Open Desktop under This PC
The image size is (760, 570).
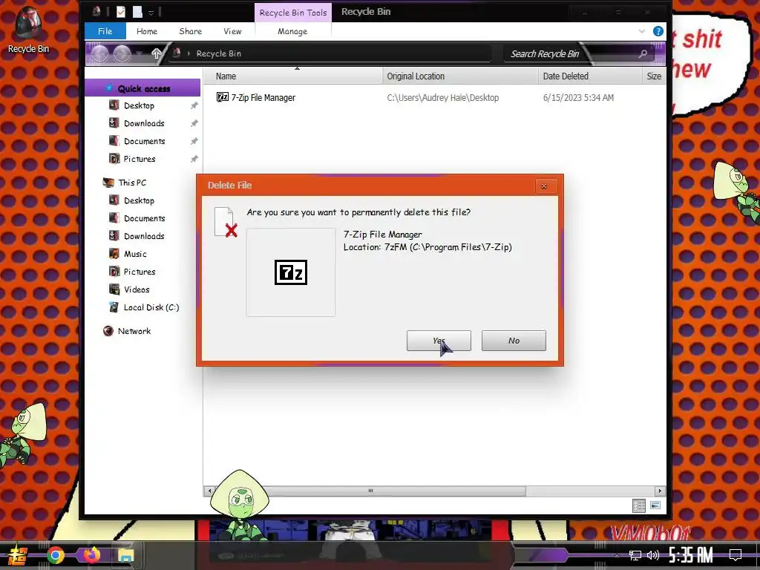click(139, 200)
